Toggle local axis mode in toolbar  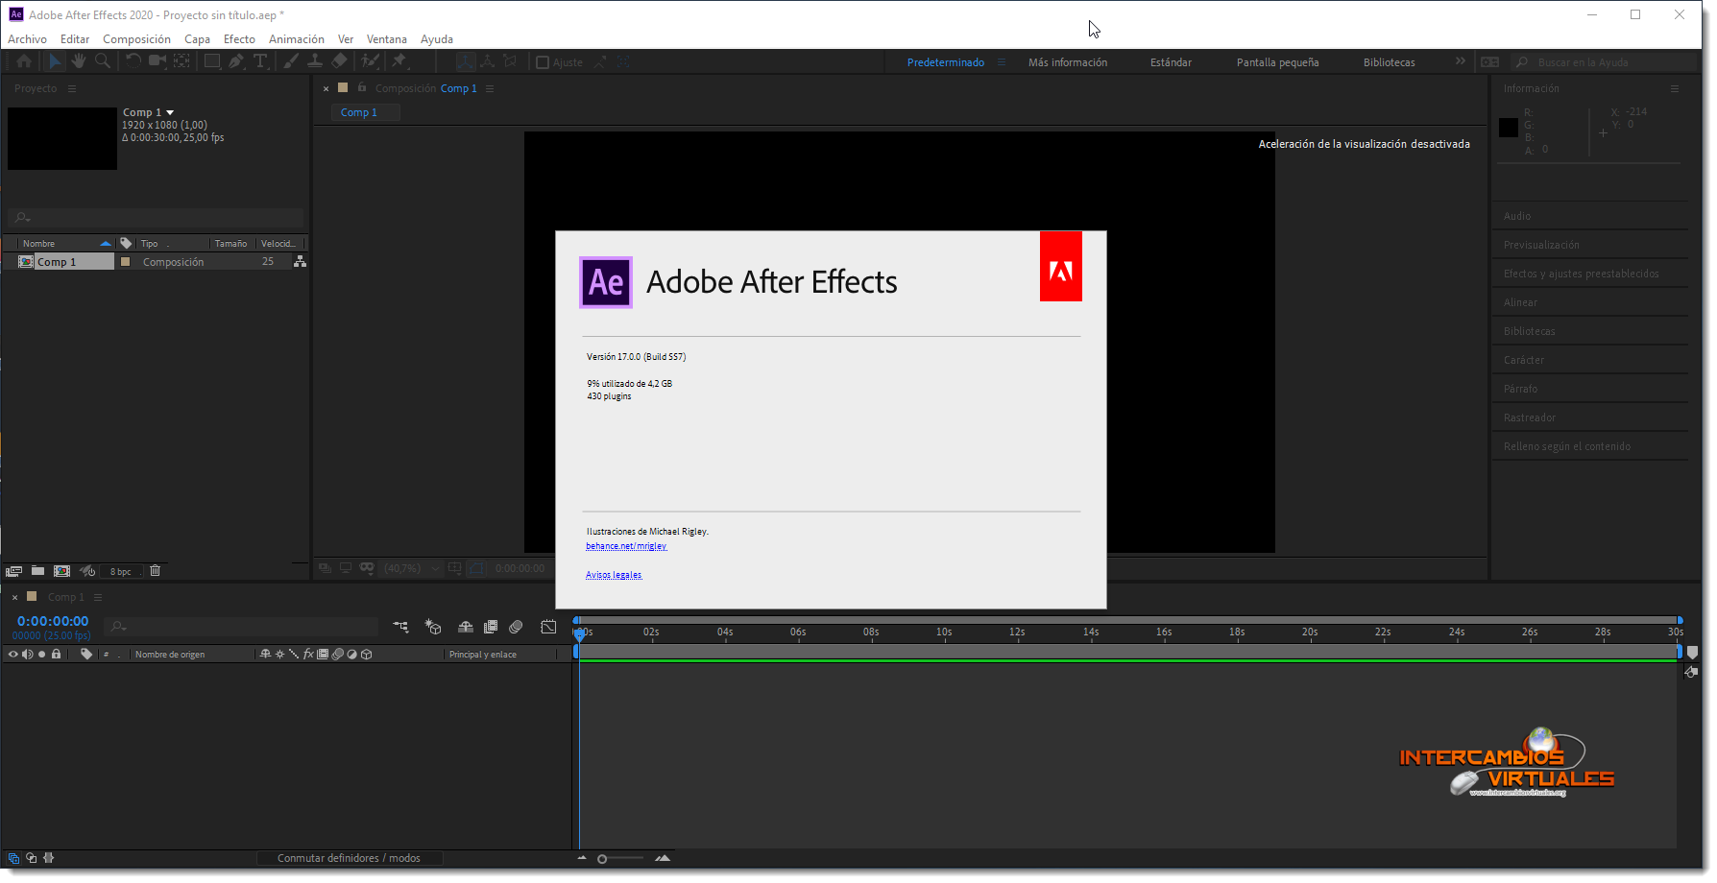click(x=465, y=61)
